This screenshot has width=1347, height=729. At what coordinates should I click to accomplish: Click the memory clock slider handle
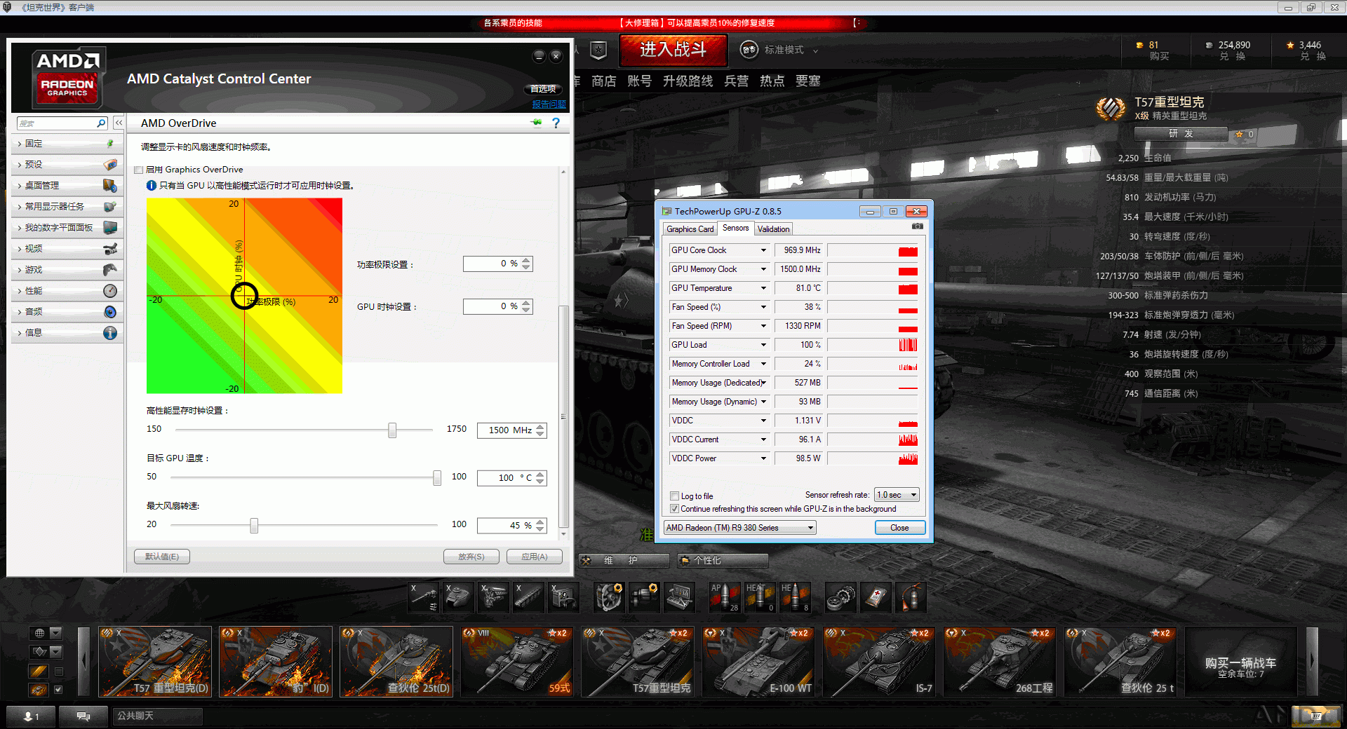(x=392, y=430)
